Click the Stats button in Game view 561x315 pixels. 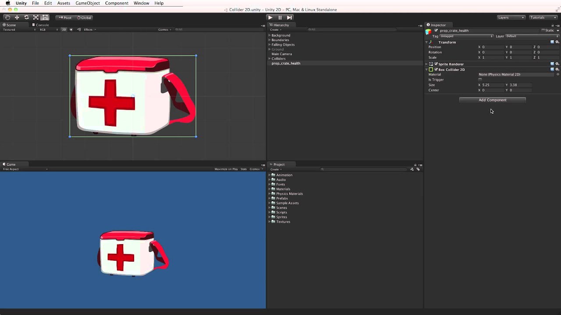click(244, 169)
